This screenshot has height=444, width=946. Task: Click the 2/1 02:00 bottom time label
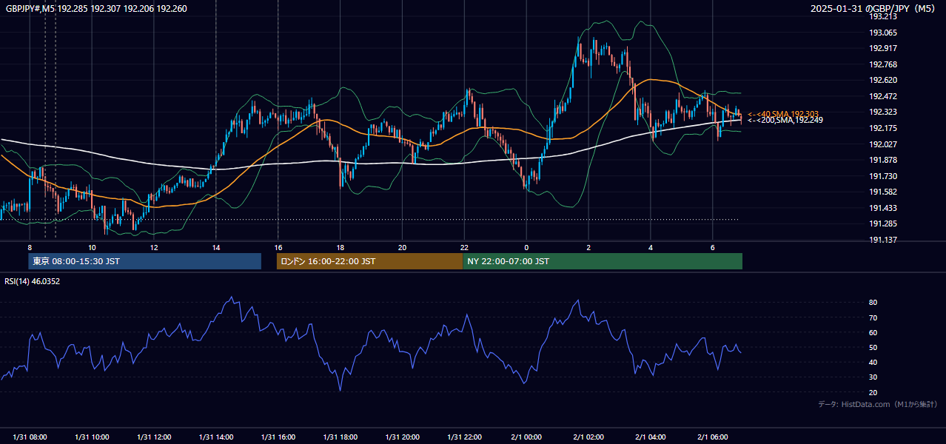point(588,437)
